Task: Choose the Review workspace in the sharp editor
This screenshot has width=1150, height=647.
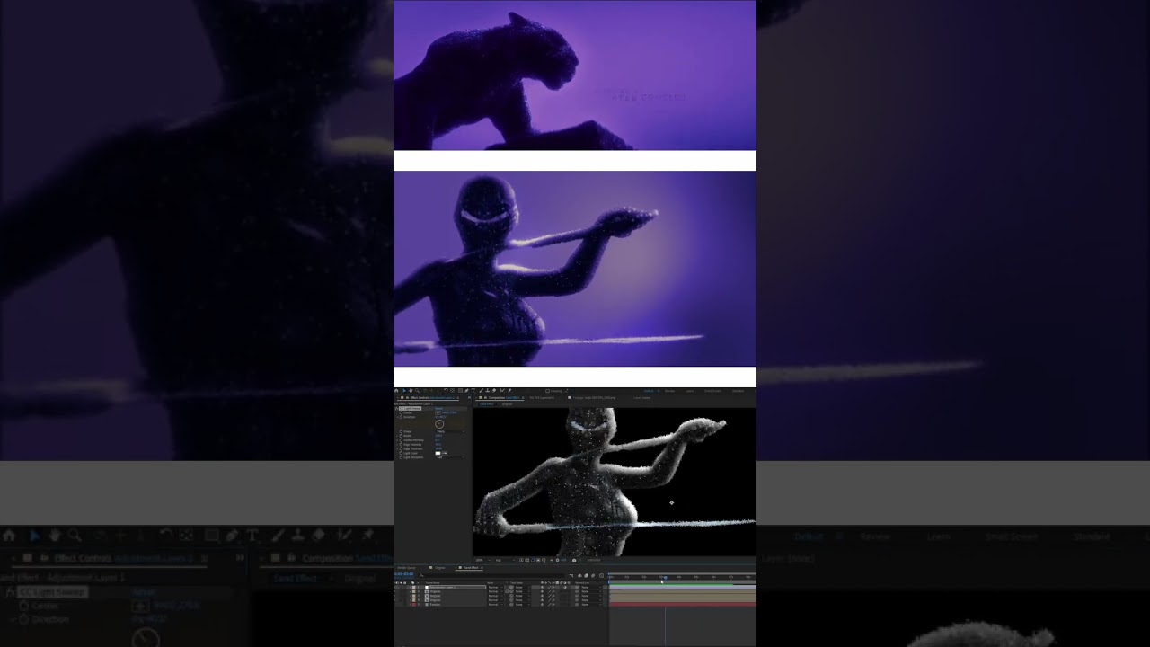Action: (670, 391)
